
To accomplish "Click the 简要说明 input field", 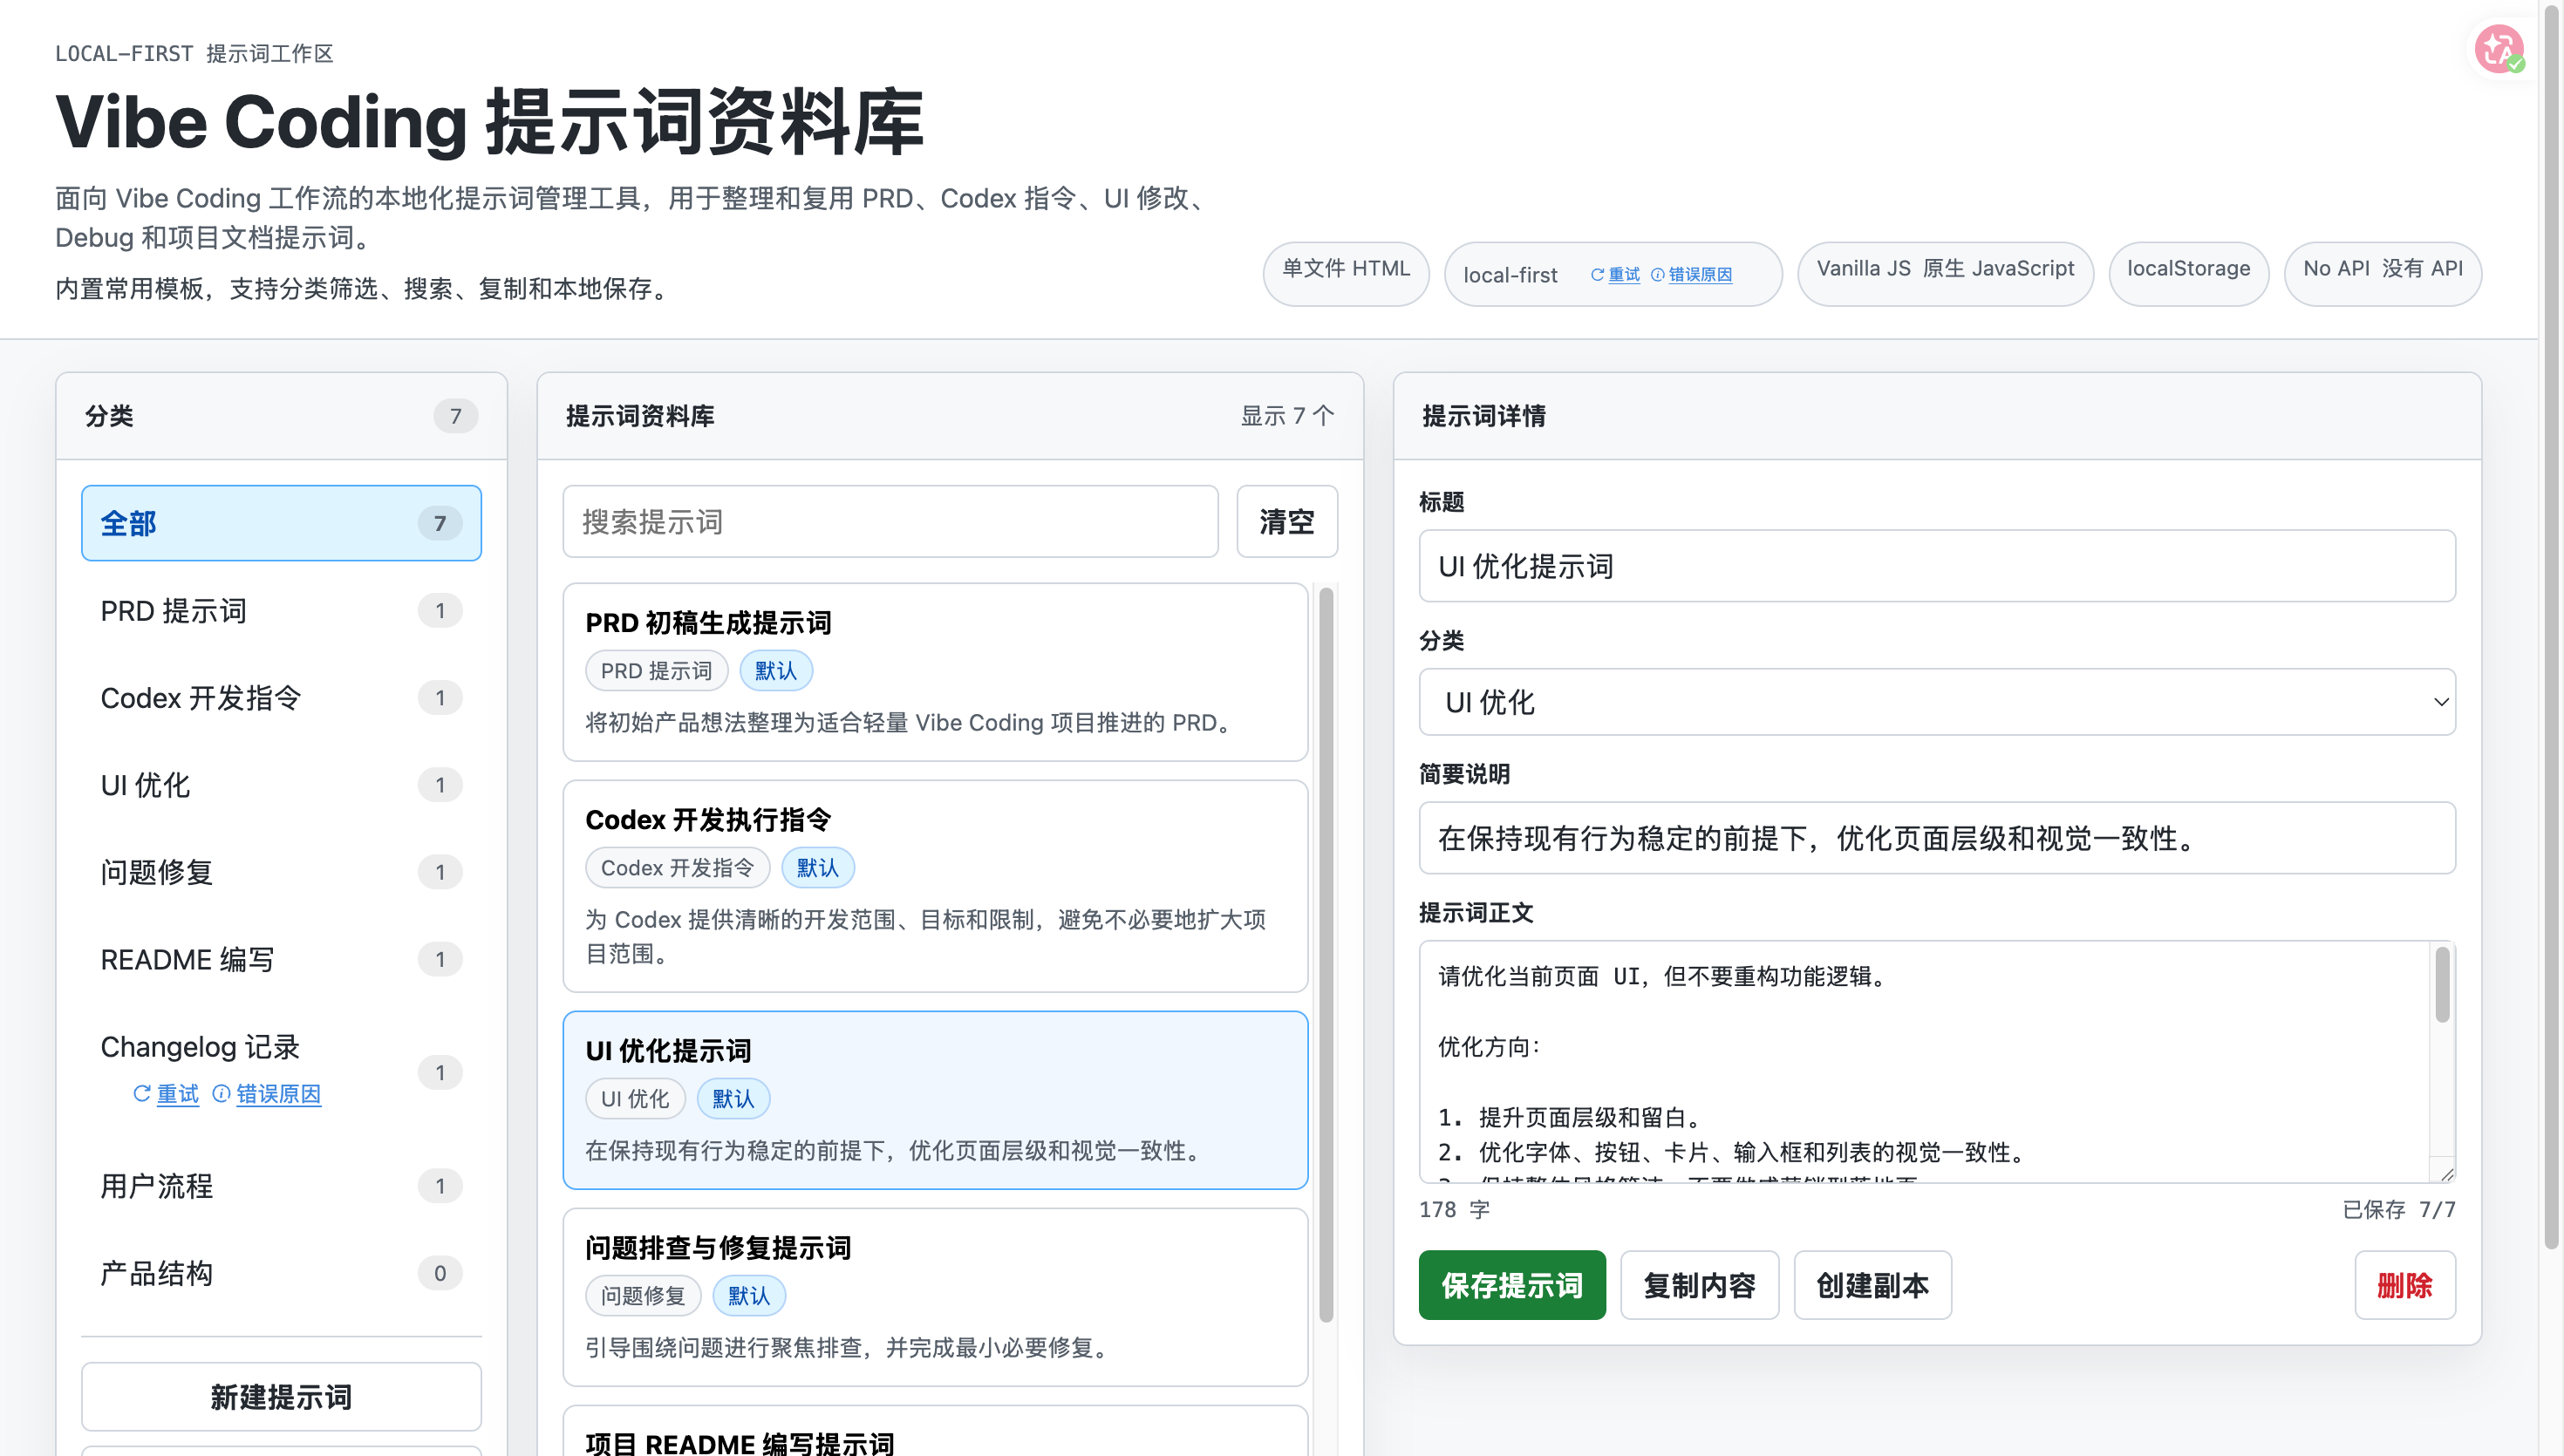I will click(x=1937, y=838).
